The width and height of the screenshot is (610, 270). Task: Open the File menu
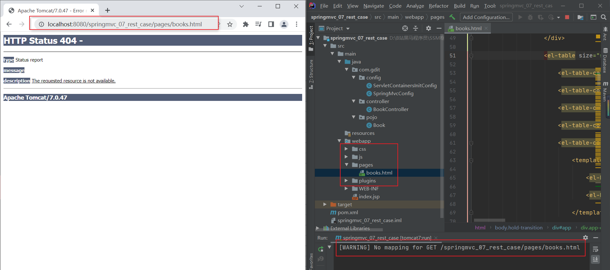point(324,6)
